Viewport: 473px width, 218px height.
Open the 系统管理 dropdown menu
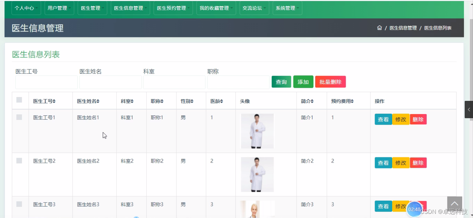[x=287, y=8]
